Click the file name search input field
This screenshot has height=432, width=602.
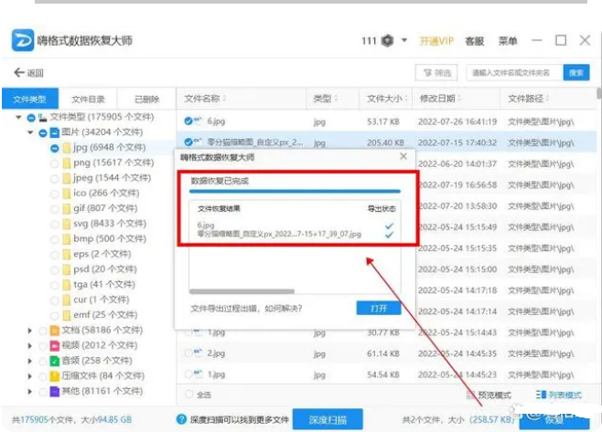click(512, 73)
